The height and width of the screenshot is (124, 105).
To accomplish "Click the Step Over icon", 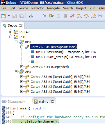I will 86,16.
